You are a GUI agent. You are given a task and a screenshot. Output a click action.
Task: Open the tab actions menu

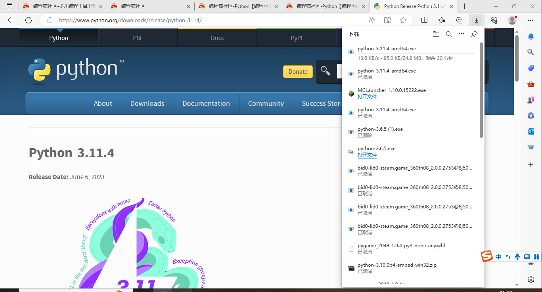[10, 6]
